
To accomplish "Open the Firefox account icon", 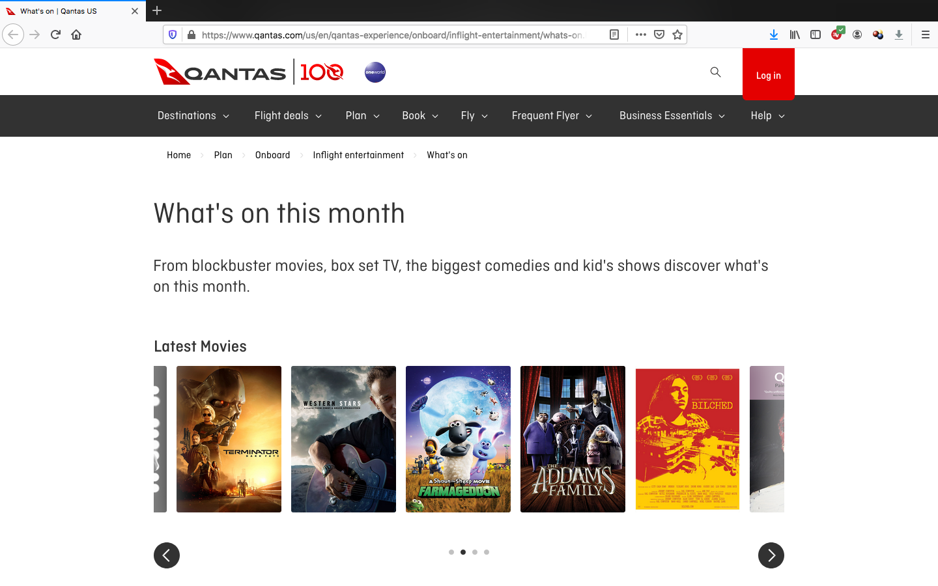I will coord(857,35).
